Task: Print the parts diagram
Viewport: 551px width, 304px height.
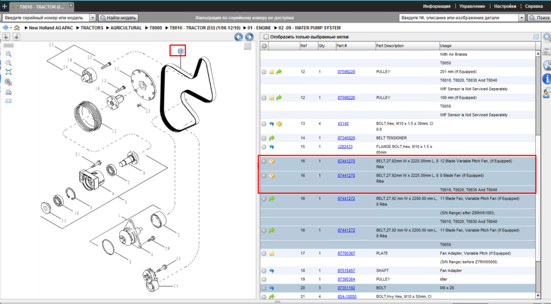Action: pyautogui.click(x=8, y=93)
